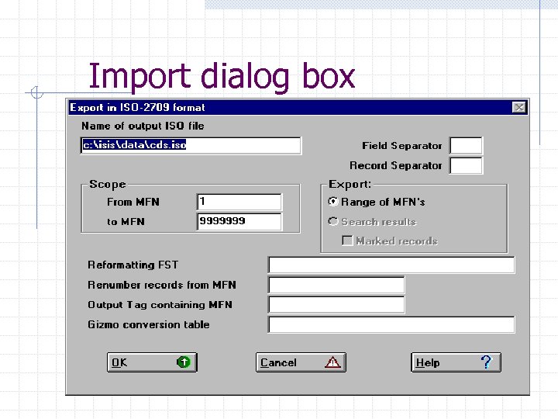Close the Export in ISO-2709 format dialog
Screen dimensions: 558x419
[x=519, y=107]
